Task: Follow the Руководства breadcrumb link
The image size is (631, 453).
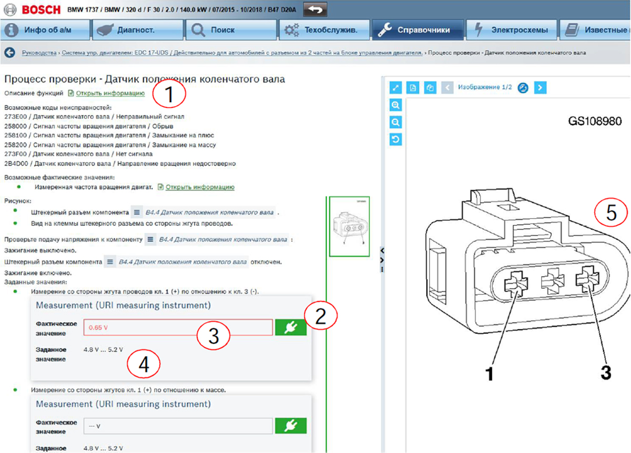Action: [39, 53]
